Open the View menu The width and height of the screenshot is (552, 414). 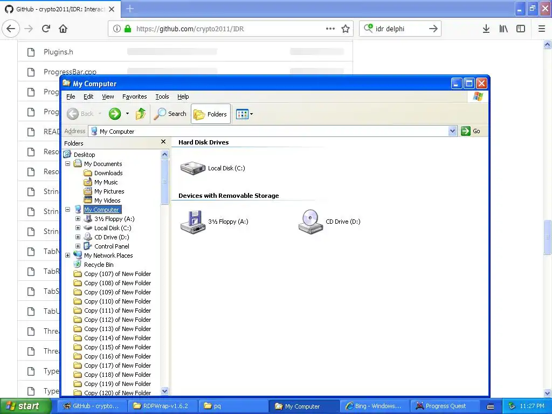tap(108, 96)
